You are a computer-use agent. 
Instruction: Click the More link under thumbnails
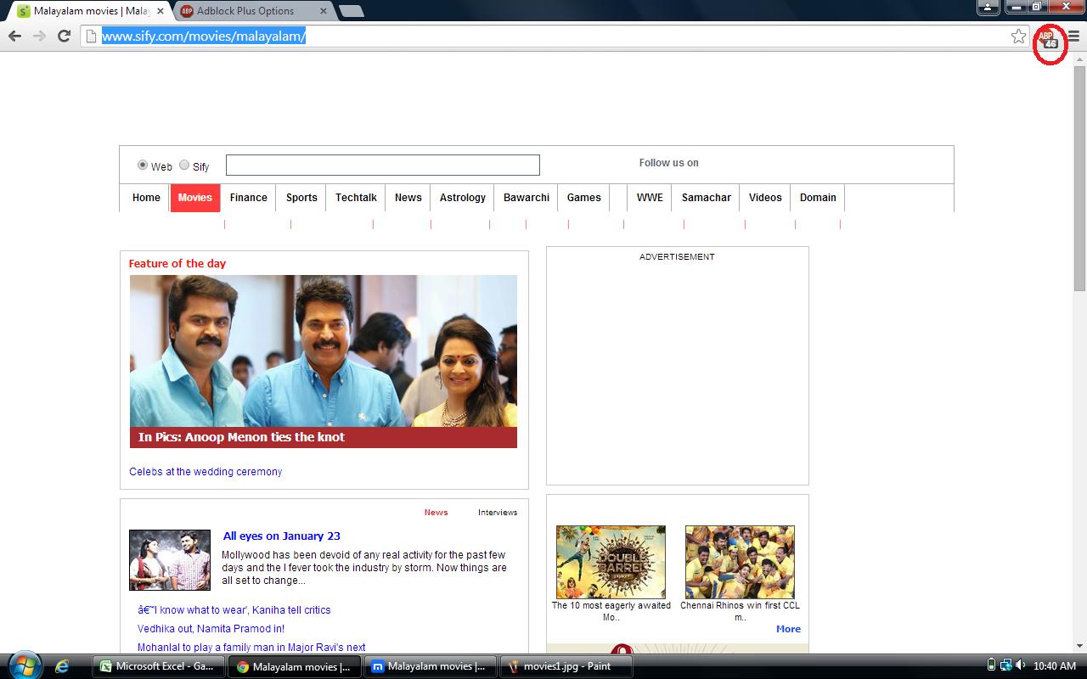click(789, 629)
